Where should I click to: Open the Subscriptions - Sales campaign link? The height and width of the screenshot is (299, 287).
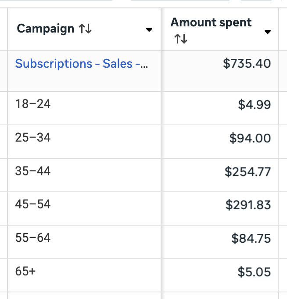tap(82, 63)
